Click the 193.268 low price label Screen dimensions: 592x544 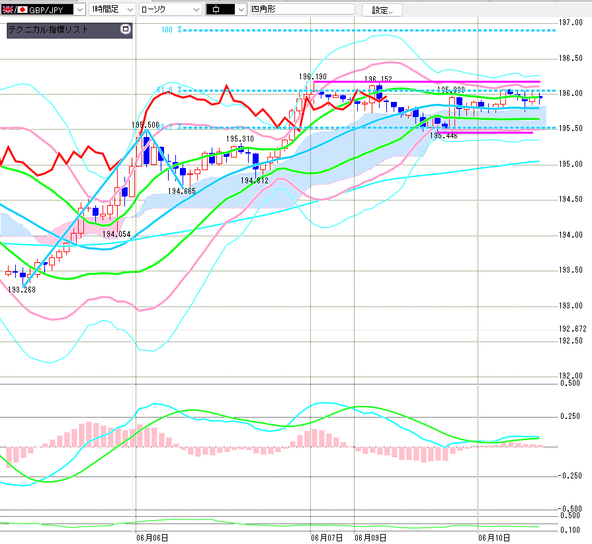[x=22, y=290]
